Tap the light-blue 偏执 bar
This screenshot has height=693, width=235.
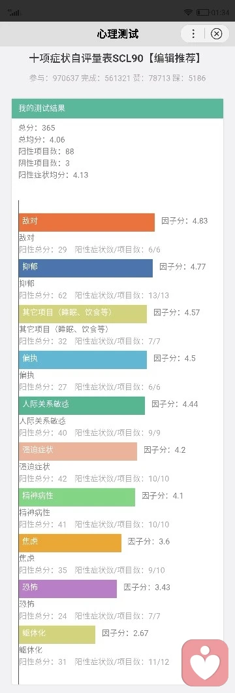(x=83, y=360)
